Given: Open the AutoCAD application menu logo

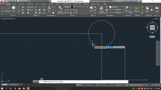Looking at the screenshot, I should point(2,2).
